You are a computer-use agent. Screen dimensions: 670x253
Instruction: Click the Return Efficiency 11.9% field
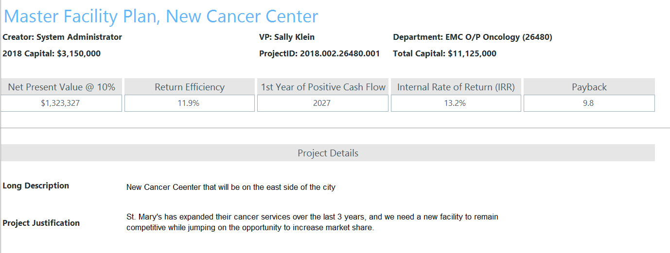[x=190, y=103]
